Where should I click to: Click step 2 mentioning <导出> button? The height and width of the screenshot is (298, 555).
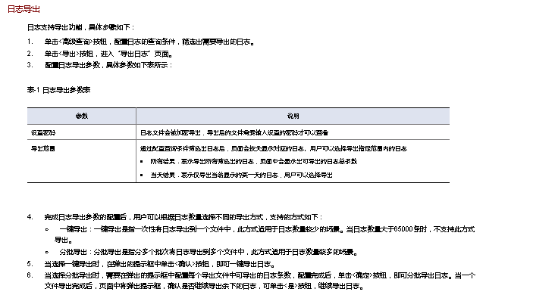coord(101,54)
